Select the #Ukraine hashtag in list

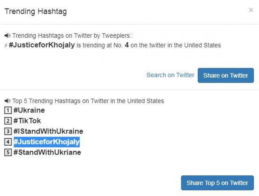29,110
